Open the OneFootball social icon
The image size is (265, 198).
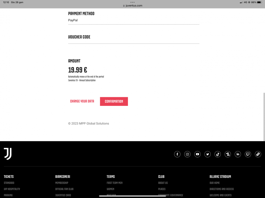click(228, 154)
